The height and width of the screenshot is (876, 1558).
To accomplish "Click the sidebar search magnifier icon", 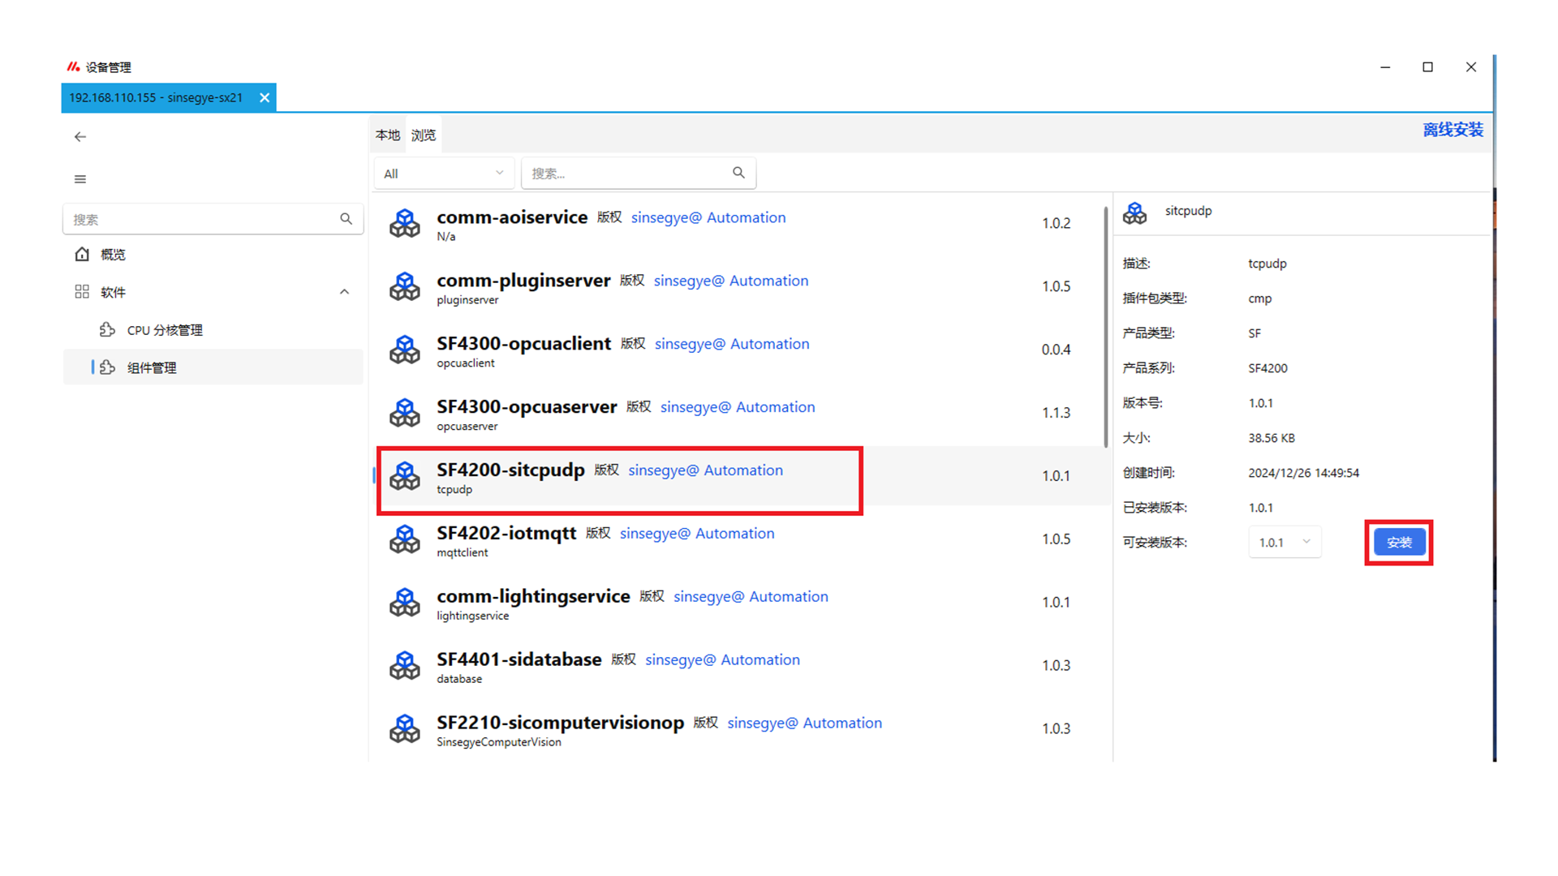I will (346, 219).
